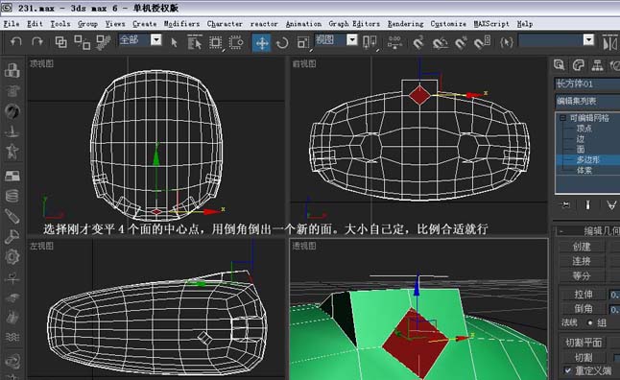This screenshot has width=620, height=380.
Task: Click the Use Pivot Point Center icon
Action: pos(370,42)
